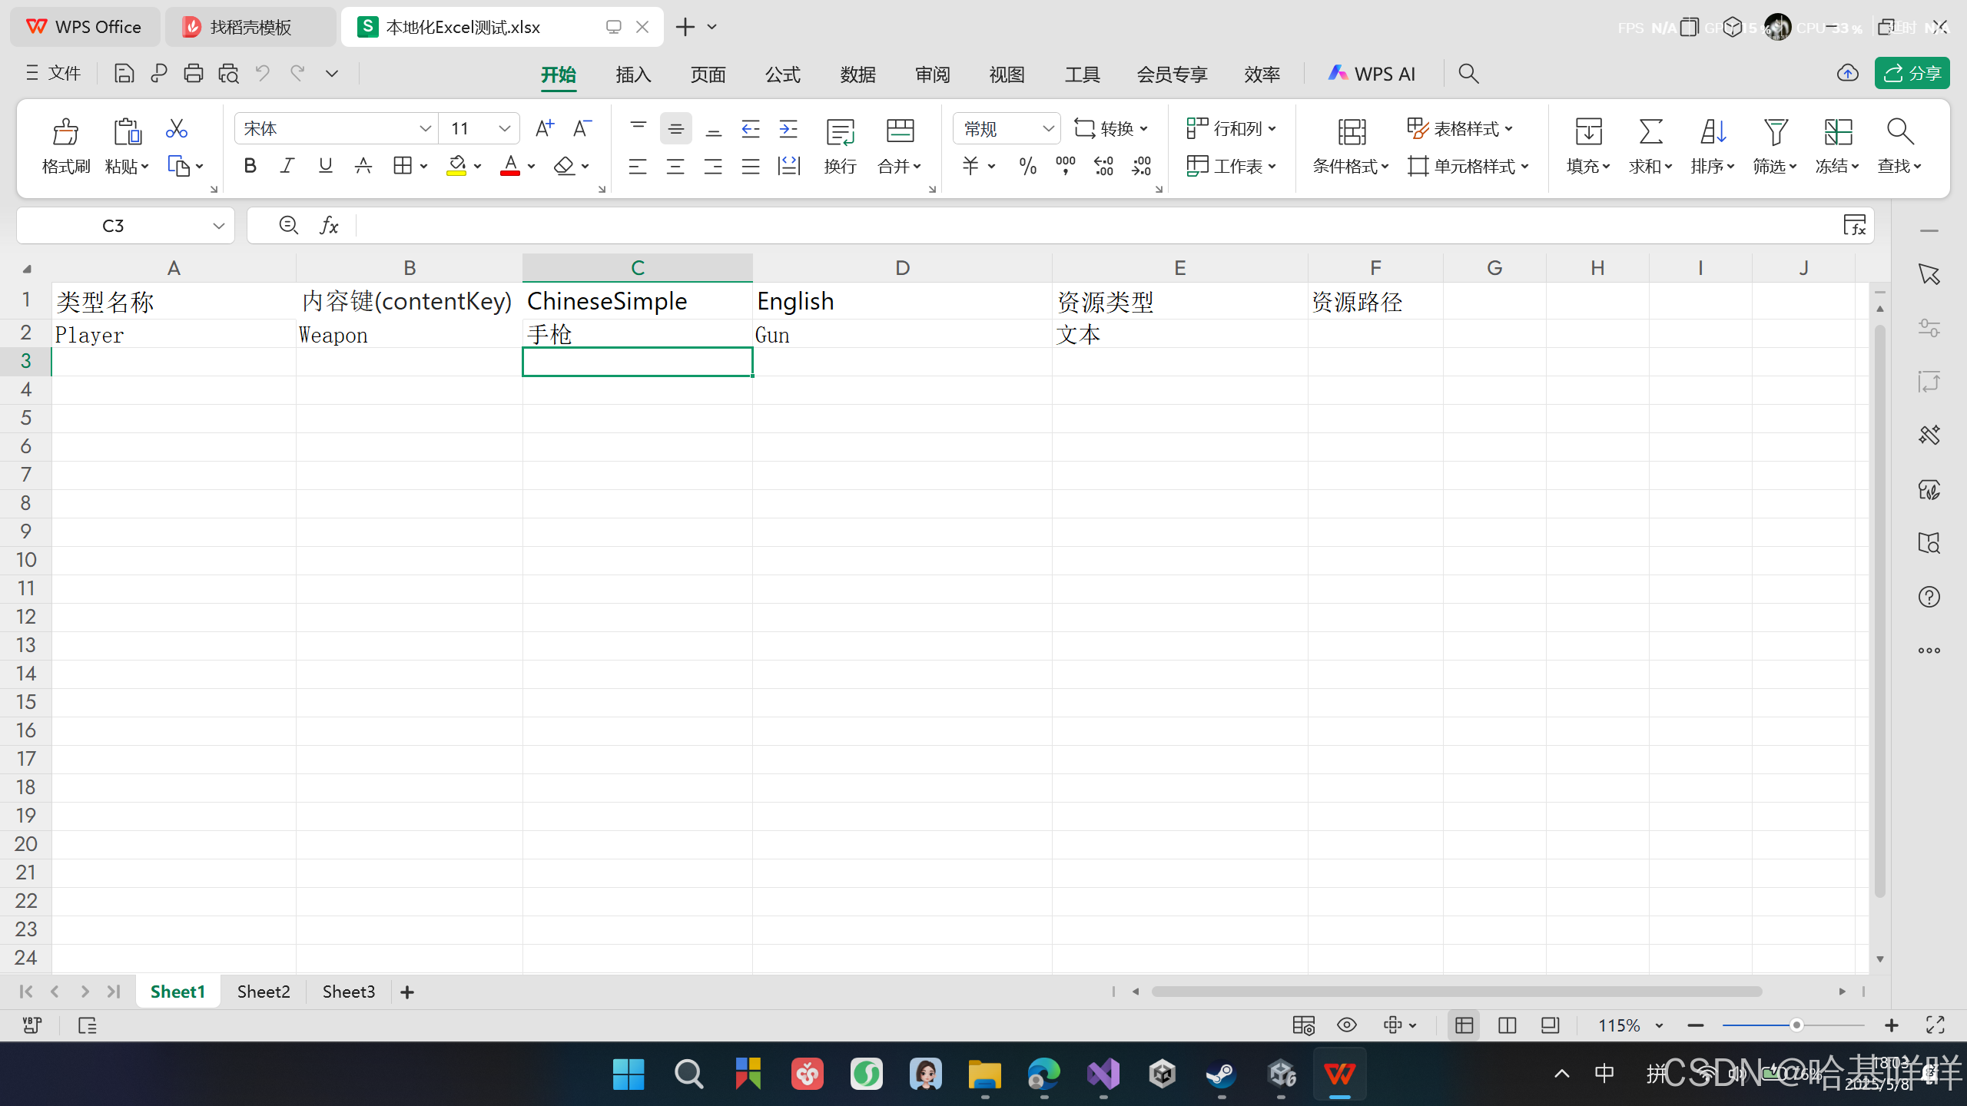This screenshot has height=1106, width=1967.
Task: Click the Increase Indent icon
Action: point(788,128)
